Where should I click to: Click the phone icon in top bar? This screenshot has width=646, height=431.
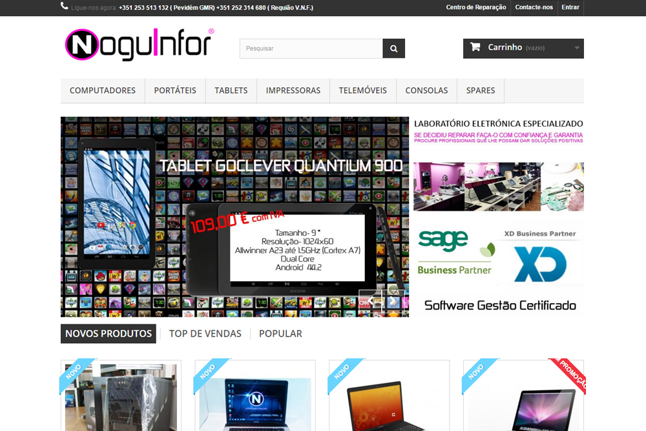(64, 6)
